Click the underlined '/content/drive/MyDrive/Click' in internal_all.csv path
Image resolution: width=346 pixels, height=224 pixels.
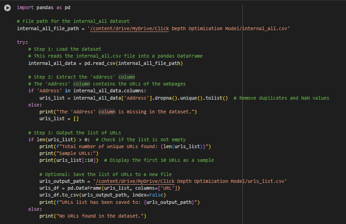pos(129,28)
